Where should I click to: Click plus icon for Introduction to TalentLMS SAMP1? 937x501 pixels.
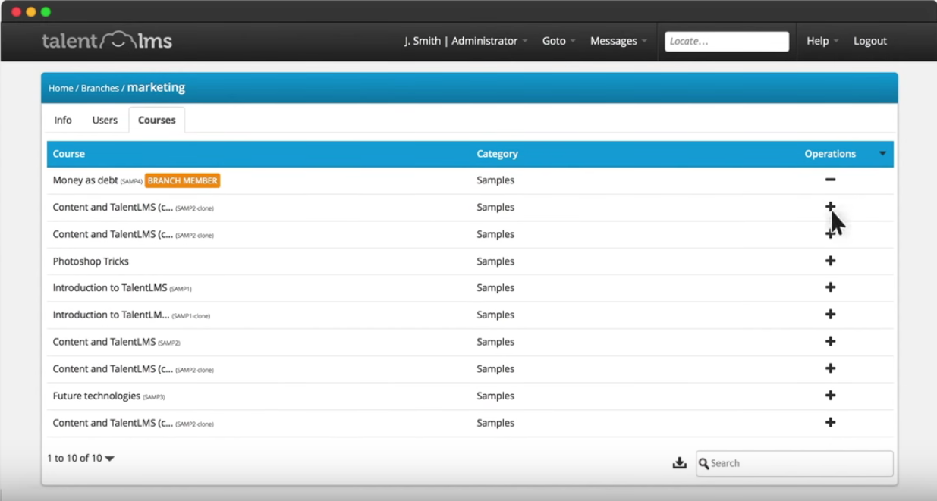pos(830,287)
